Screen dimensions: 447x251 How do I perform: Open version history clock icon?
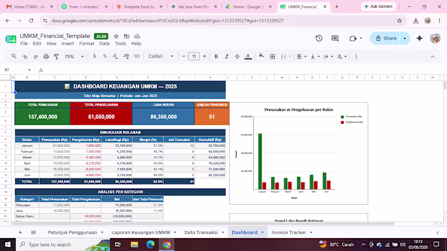(319, 38)
